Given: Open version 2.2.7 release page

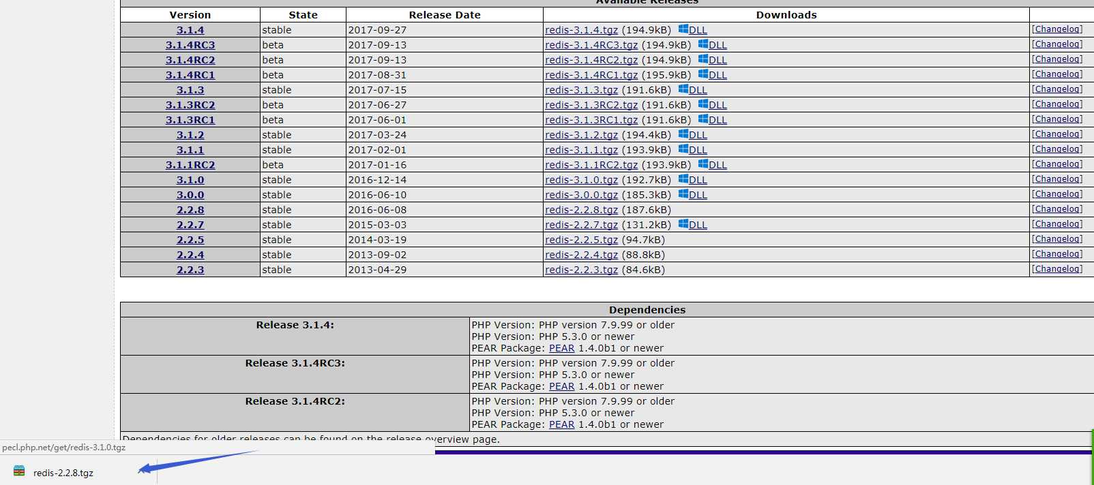Looking at the screenshot, I should [190, 225].
